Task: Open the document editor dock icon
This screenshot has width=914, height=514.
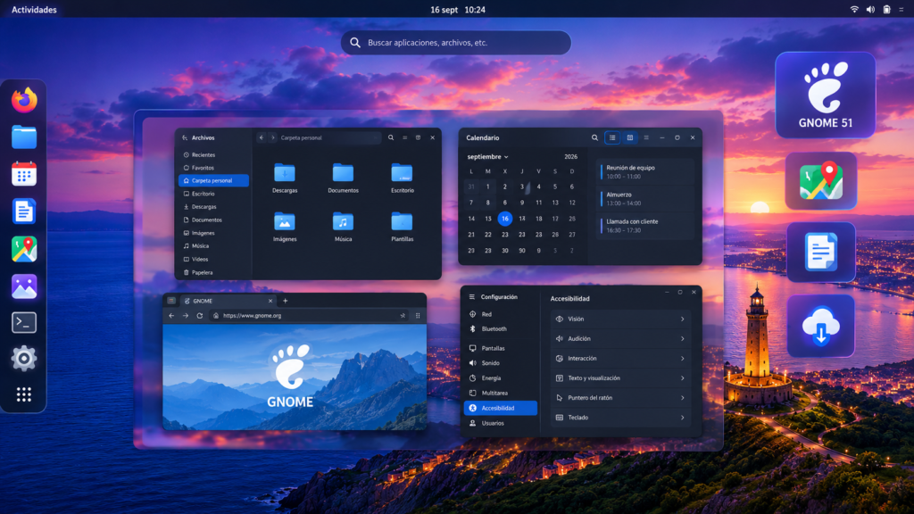Action: point(24,211)
